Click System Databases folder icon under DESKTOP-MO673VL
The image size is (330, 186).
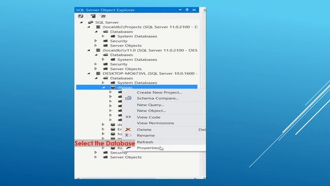113,83
